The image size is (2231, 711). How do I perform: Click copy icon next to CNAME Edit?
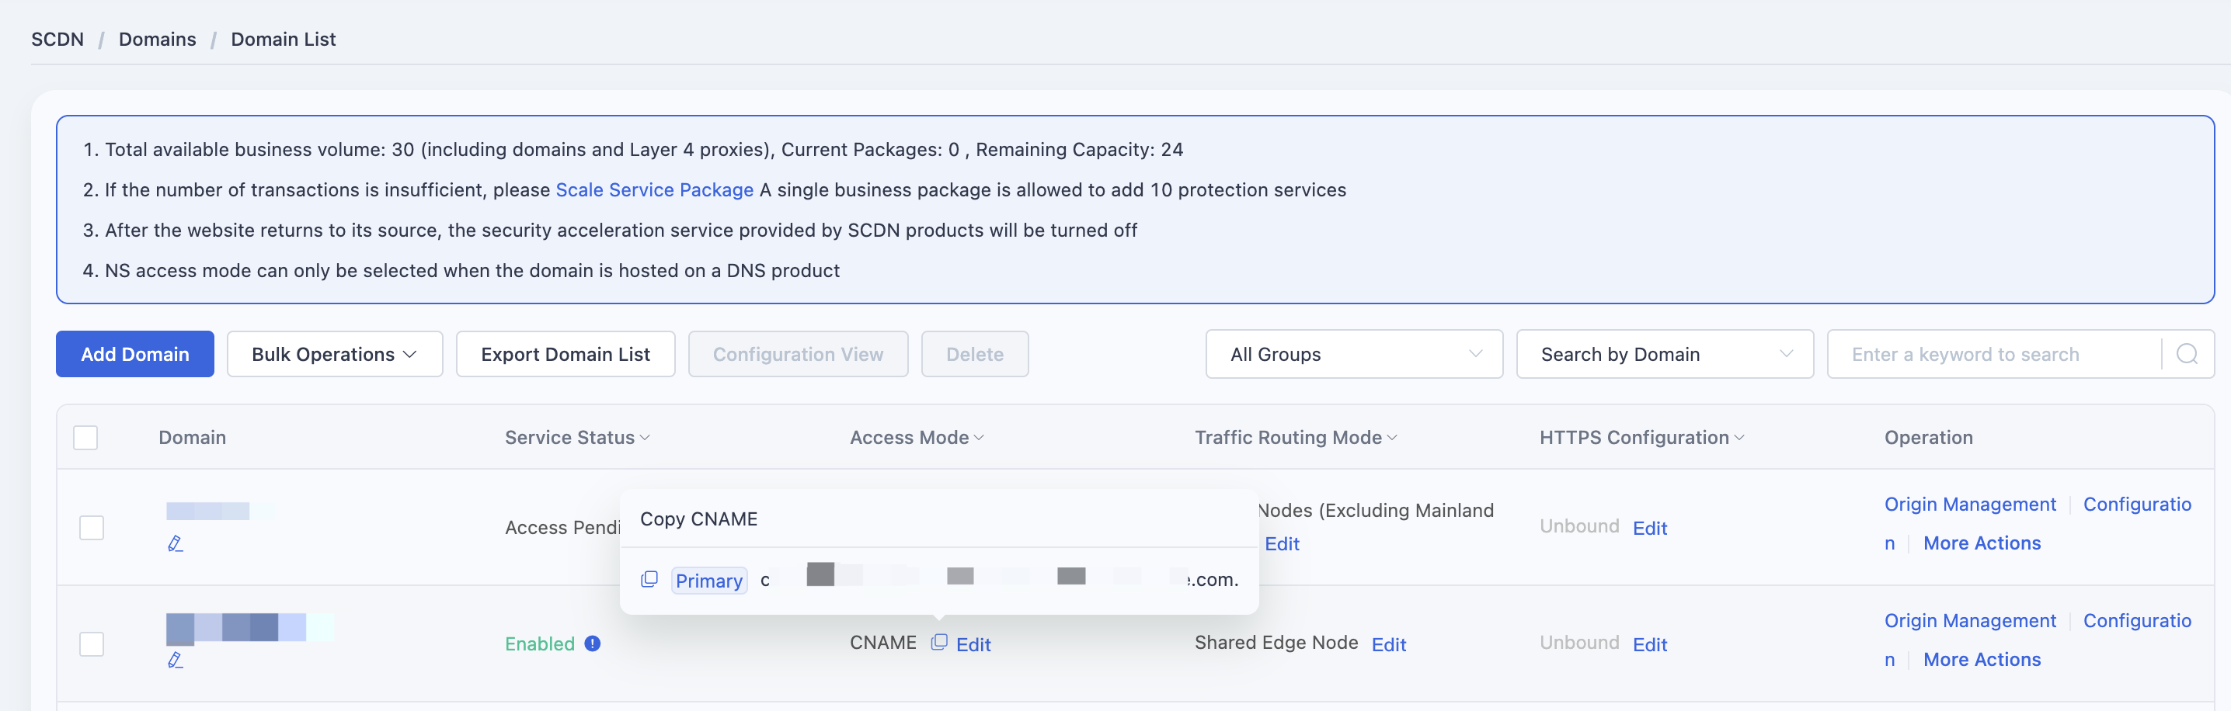(x=939, y=642)
